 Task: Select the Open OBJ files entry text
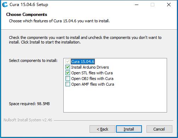coord(92,79)
